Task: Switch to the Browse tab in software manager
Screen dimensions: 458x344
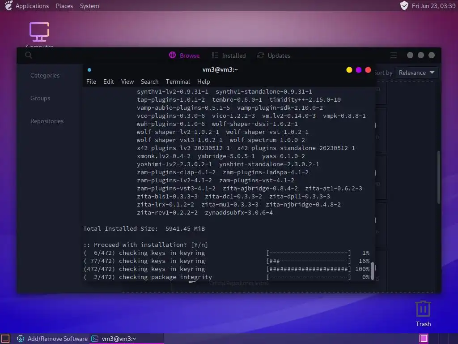Action: coord(184,55)
